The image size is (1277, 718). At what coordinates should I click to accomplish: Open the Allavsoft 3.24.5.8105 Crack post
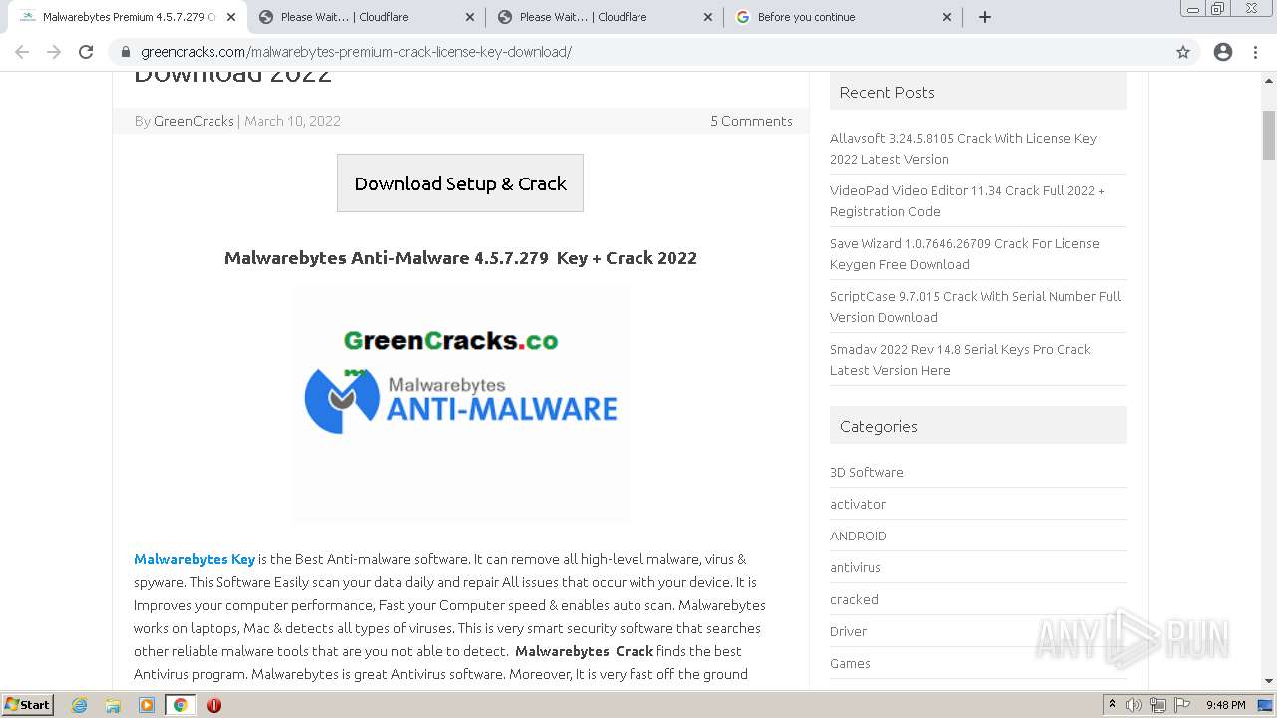tap(964, 149)
